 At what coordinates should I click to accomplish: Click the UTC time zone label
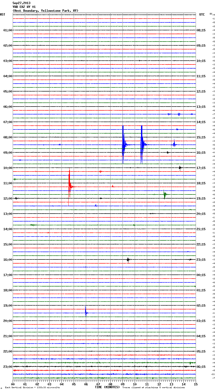tap(202, 15)
